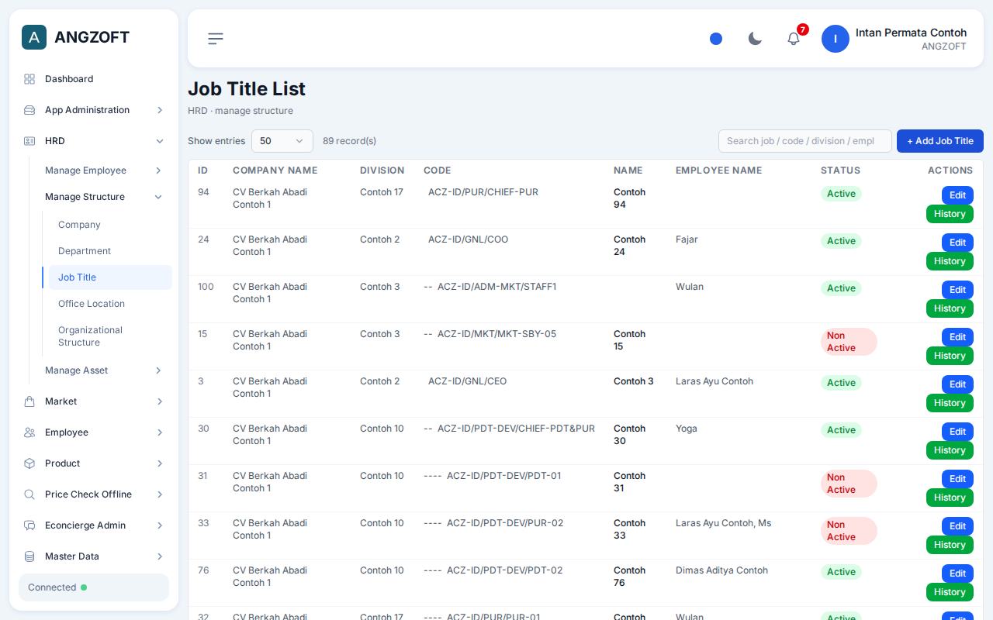The width and height of the screenshot is (993, 620).
Task: Expand Manage Employee submenu chevron
Action: pyautogui.click(x=158, y=170)
